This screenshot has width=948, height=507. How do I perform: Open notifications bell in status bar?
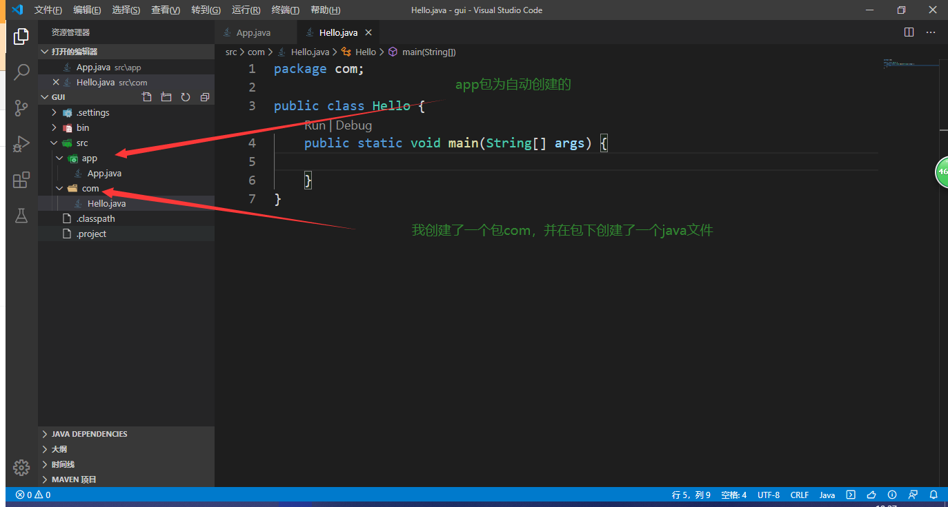point(934,495)
